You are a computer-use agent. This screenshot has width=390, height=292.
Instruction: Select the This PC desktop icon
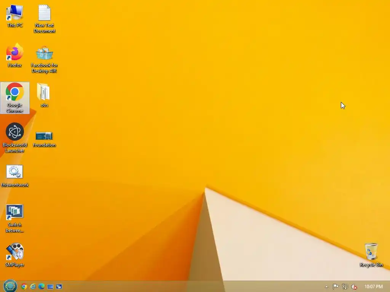(15, 16)
